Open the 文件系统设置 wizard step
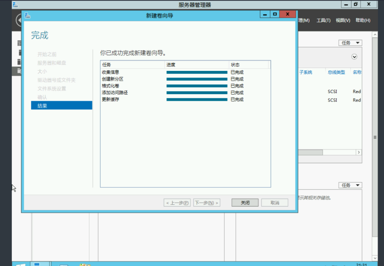Viewport: 384px width, 266px height. (52, 88)
